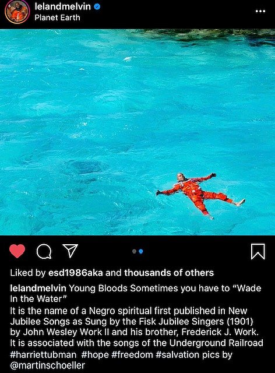The height and width of the screenshot is (373, 275).
Task: Open the #harriettubman hashtag
Action: pyautogui.click(x=43, y=355)
